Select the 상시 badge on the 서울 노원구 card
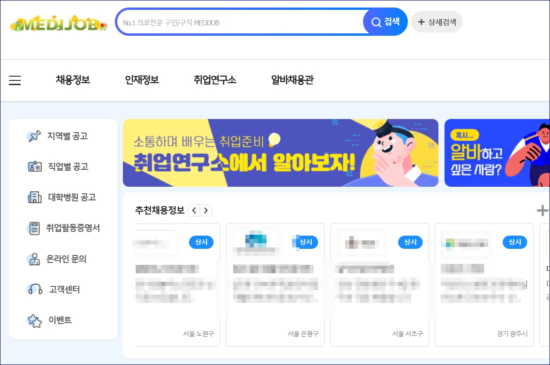 201,243
